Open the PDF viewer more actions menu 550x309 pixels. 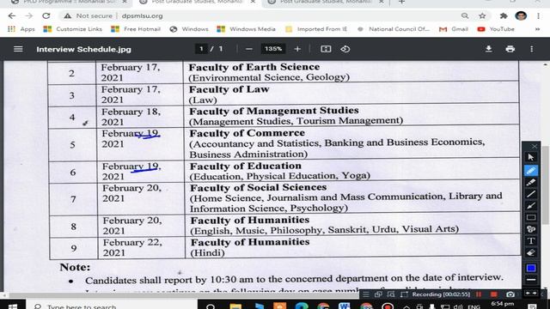pos(532,49)
